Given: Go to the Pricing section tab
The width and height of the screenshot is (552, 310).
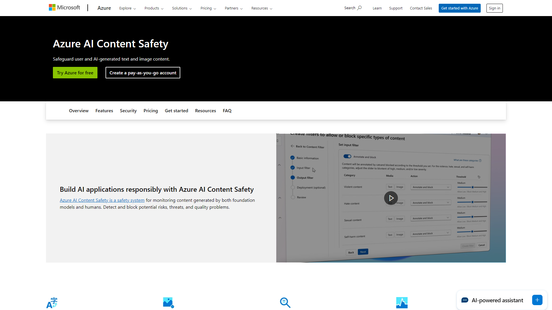Looking at the screenshot, I should point(151,111).
